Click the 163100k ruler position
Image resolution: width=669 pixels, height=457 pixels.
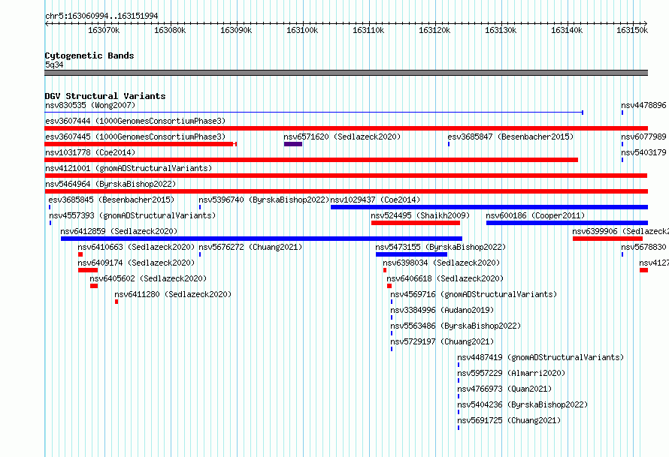tap(302, 30)
